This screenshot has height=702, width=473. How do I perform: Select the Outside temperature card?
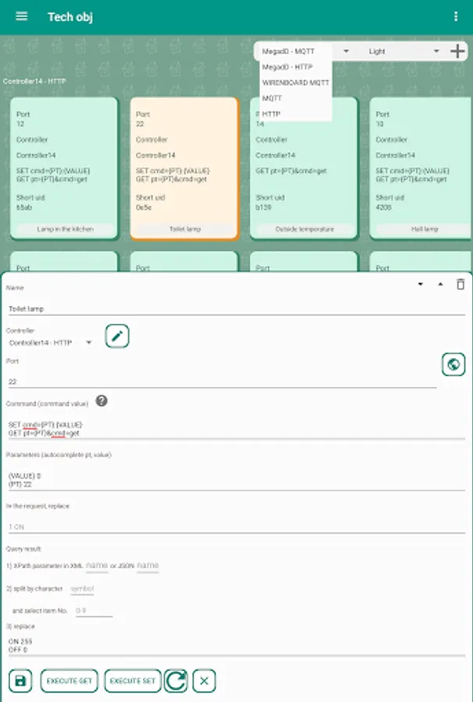[304, 168]
